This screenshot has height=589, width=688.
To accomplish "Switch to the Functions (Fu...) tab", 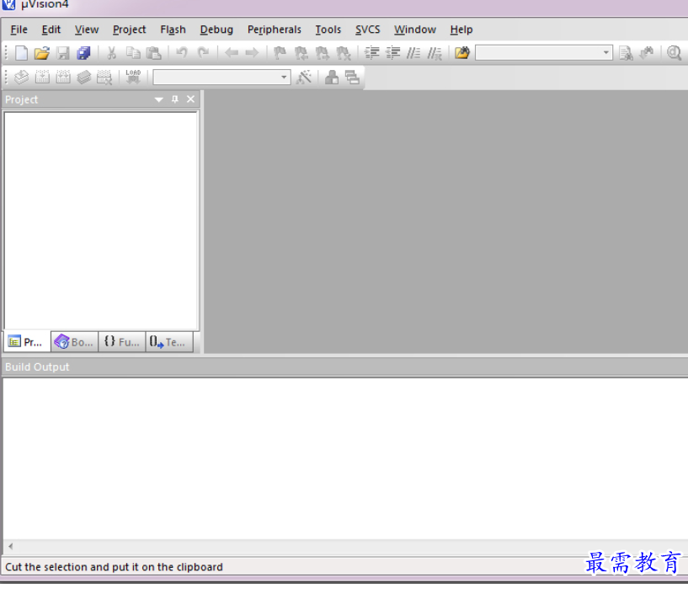I will [x=122, y=342].
